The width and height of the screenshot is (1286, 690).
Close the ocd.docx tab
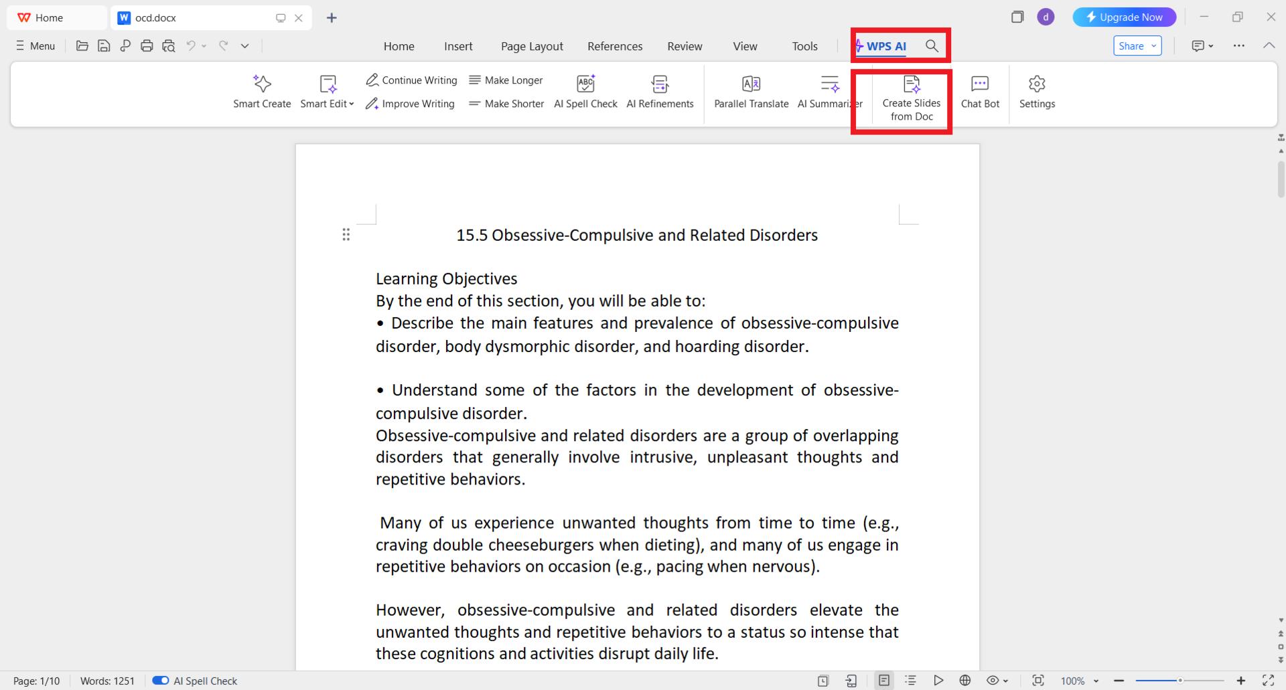pos(299,17)
